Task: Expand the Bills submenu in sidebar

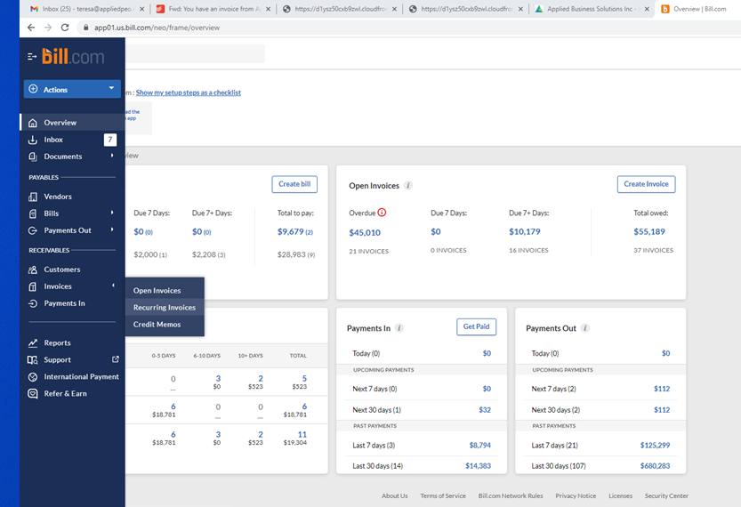Action: [x=112, y=213]
